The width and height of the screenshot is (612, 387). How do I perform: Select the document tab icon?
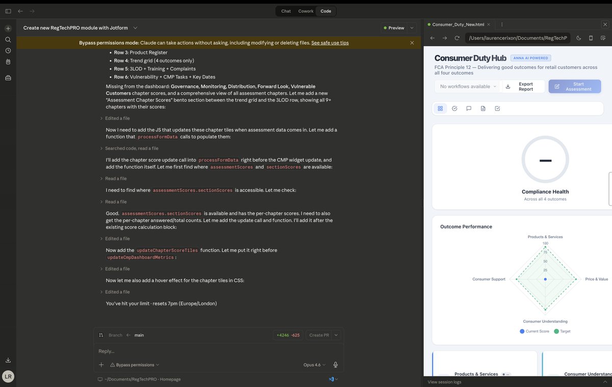(x=483, y=108)
